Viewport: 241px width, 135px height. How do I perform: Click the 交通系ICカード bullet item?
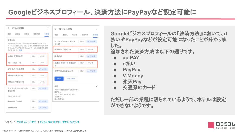[139, 88]
